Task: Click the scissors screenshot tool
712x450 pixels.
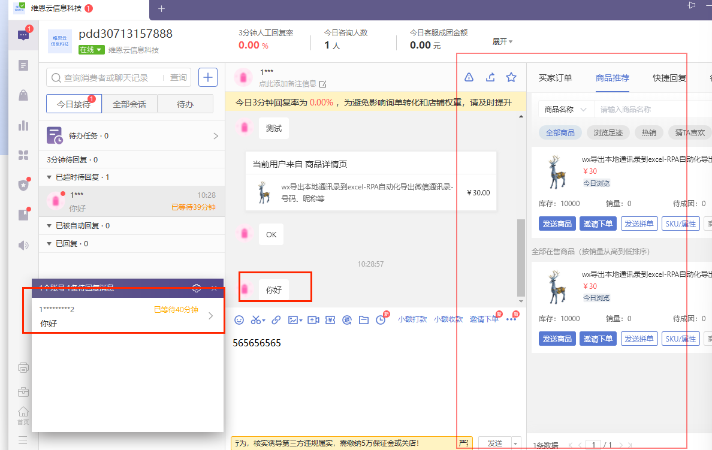Action: coord(257,320)
